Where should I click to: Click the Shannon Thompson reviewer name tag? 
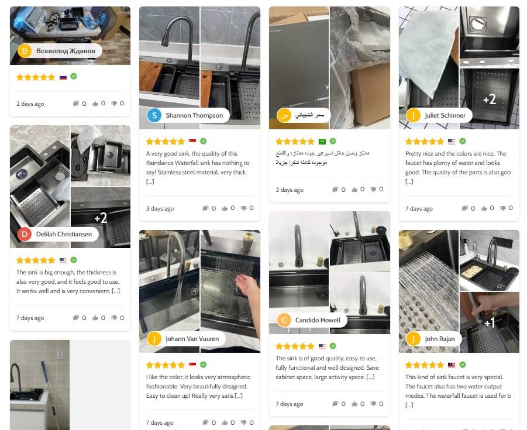pyautogui.click(x=188, y=115)
